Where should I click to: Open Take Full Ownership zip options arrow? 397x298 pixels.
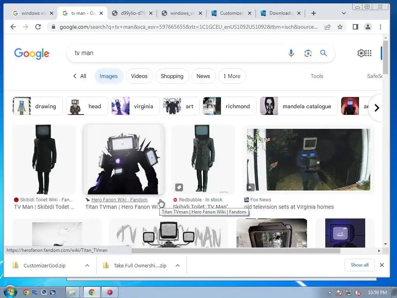click(178, 265)
